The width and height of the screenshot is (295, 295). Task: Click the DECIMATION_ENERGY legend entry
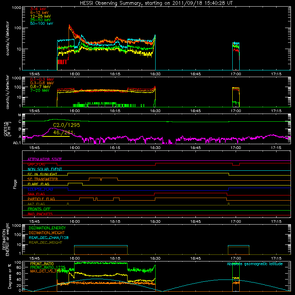coord(47,228)
